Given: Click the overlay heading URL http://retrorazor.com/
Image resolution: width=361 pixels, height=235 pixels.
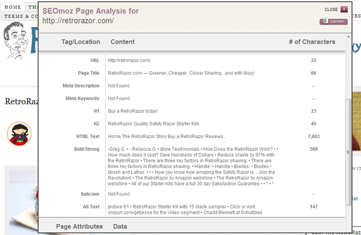Looking at the screenshot, I should coord(78,20).
